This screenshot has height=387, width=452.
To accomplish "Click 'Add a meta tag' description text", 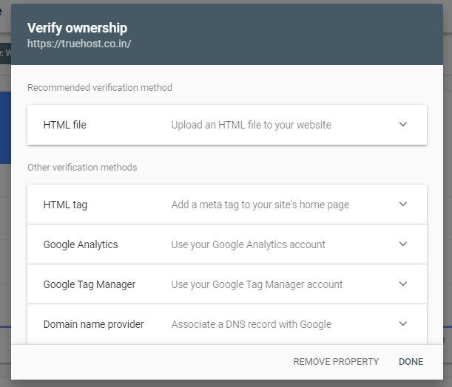I will click(x=260, y=205).
